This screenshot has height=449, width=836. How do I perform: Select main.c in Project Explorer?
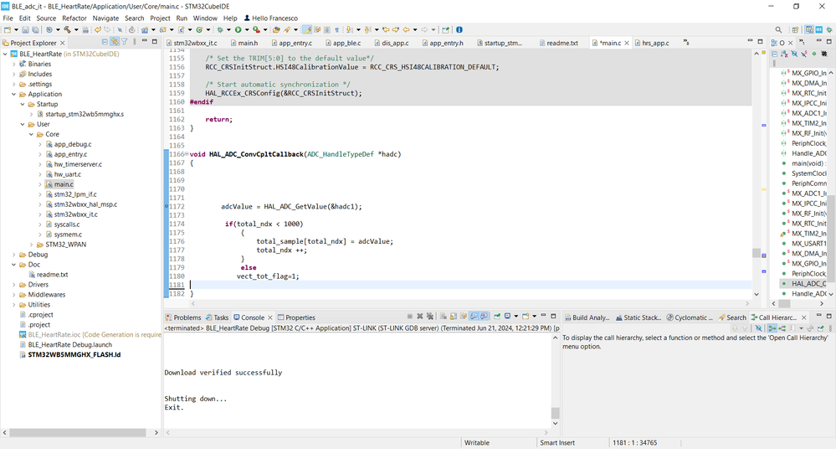[63, 184]
